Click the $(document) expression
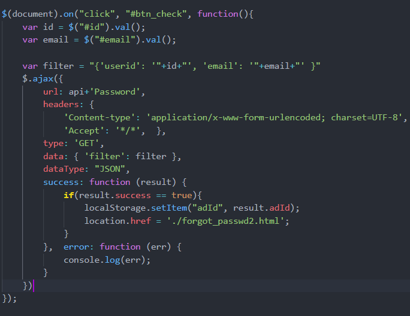 (x=30, y=14)
